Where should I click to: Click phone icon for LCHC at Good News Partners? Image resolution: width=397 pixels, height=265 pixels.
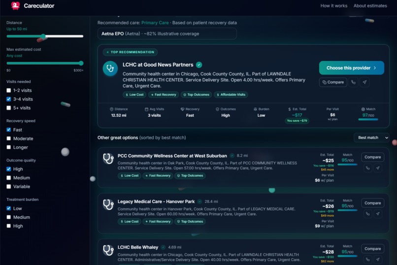coord(353,82)
